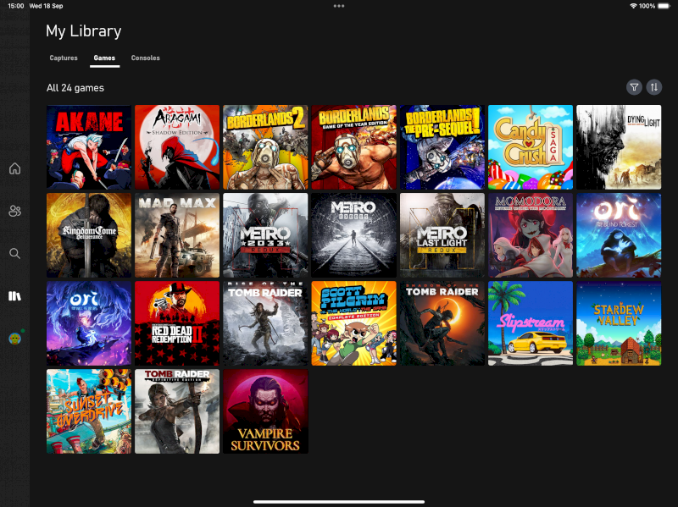Screen dimensions: 678x507
Task: Open Red Dead Redemption II tile
Action: (x=177, y=323)
